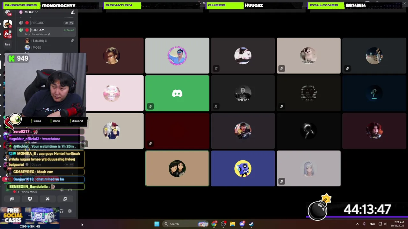Viewport: 408px width, 229px height.
Task: Switch input language via ENG indicator
Action: pyautogui.click(x=372, y=224)
